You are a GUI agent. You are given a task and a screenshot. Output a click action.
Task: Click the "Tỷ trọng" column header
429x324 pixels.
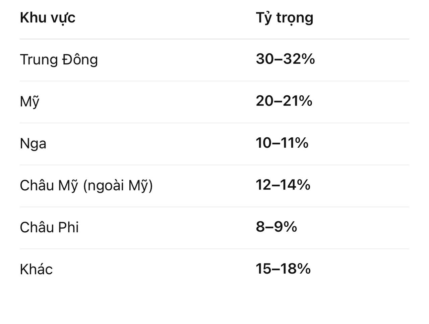click(x=285, y=18)
